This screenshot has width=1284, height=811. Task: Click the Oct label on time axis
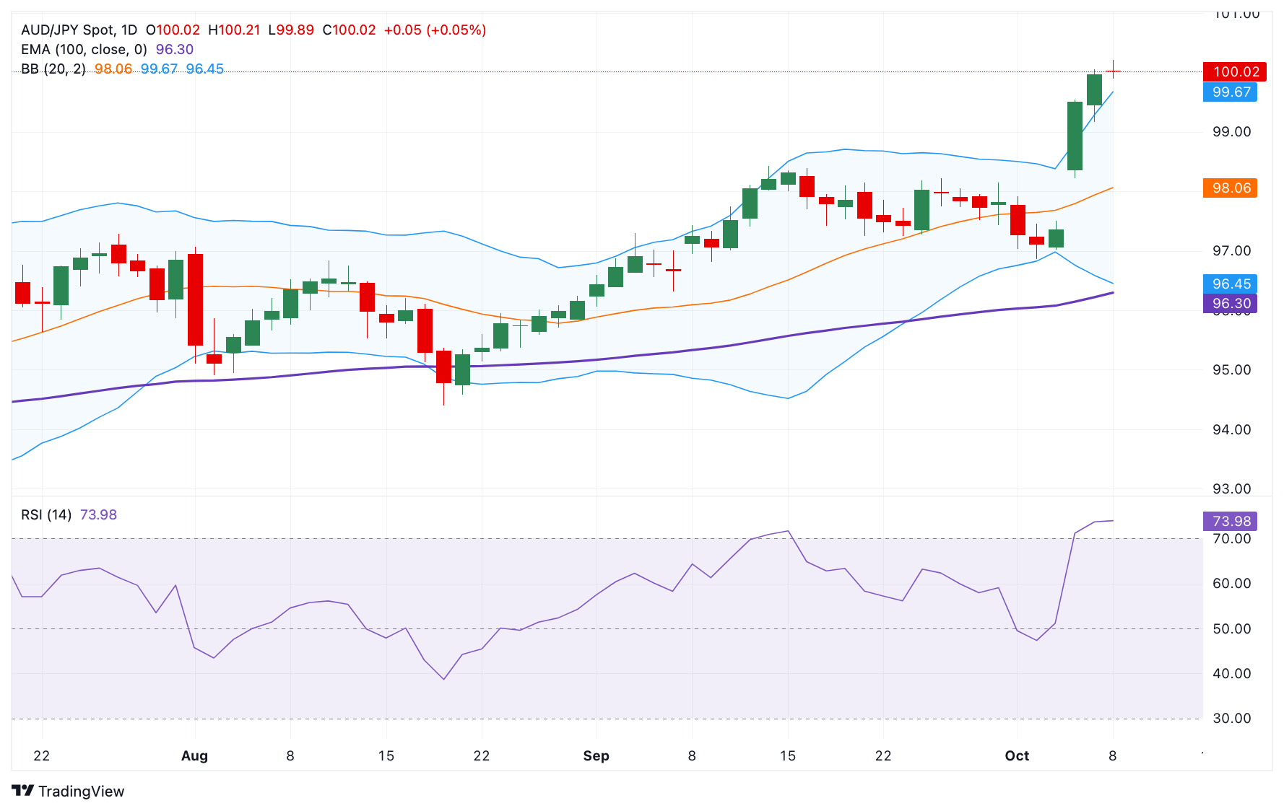(1018, 755)
